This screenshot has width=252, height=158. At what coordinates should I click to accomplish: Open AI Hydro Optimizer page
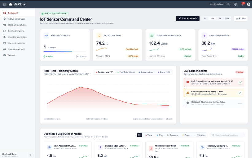(17, 19)
